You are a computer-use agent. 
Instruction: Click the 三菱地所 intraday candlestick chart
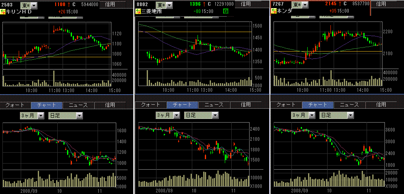tap(195, 45)
